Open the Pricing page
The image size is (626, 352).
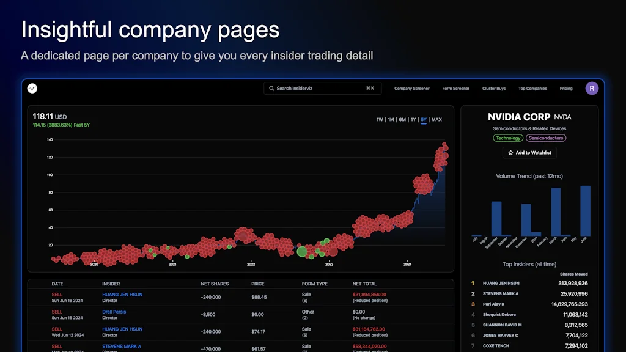[x=566, y=88]
